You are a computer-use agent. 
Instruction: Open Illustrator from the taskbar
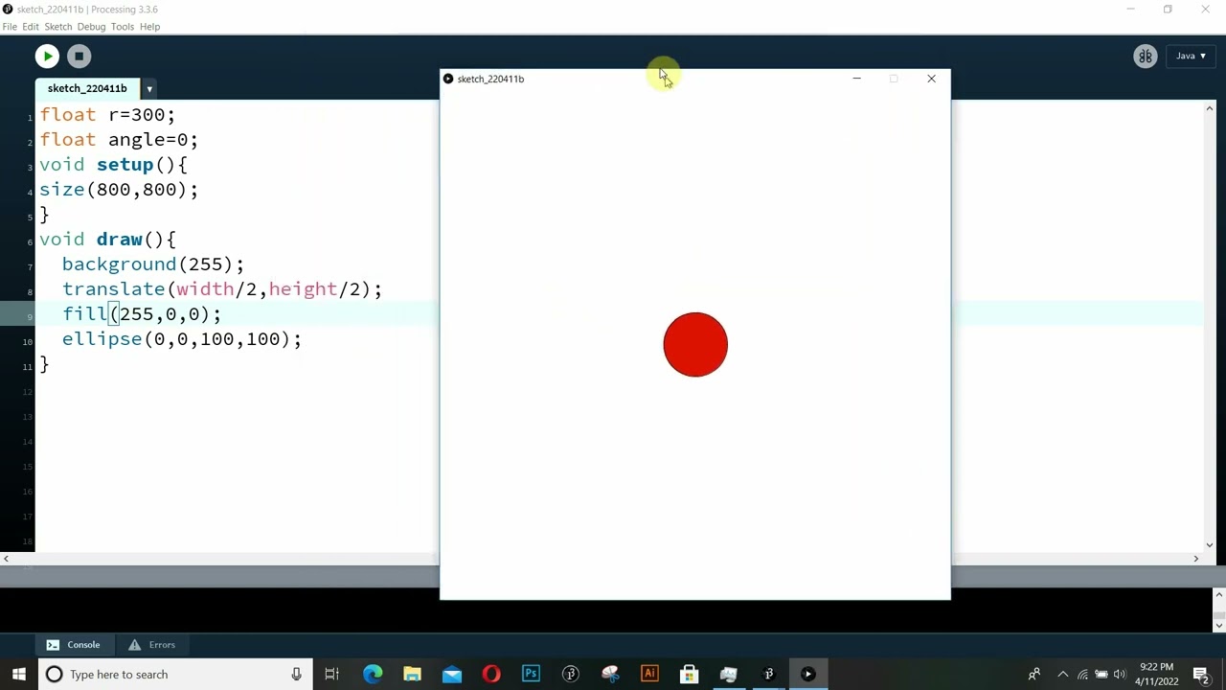pos(649,674)
